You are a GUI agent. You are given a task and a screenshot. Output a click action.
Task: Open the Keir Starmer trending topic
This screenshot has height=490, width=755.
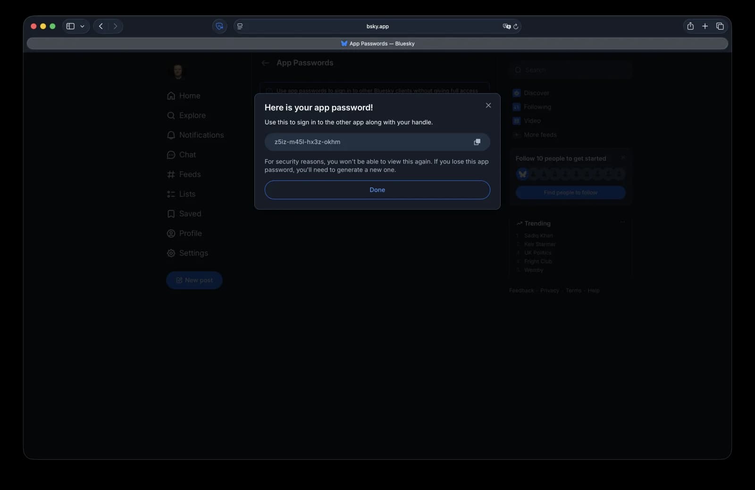(x=540, y=244)
